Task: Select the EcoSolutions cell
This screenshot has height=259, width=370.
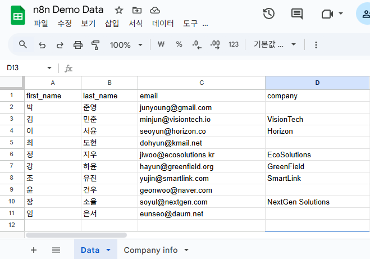Action: 317,155
